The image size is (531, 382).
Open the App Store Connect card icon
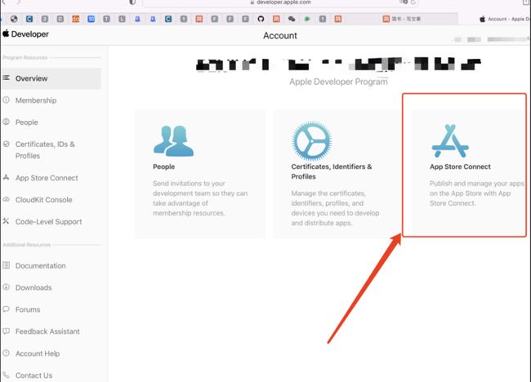tap(450, 140)
